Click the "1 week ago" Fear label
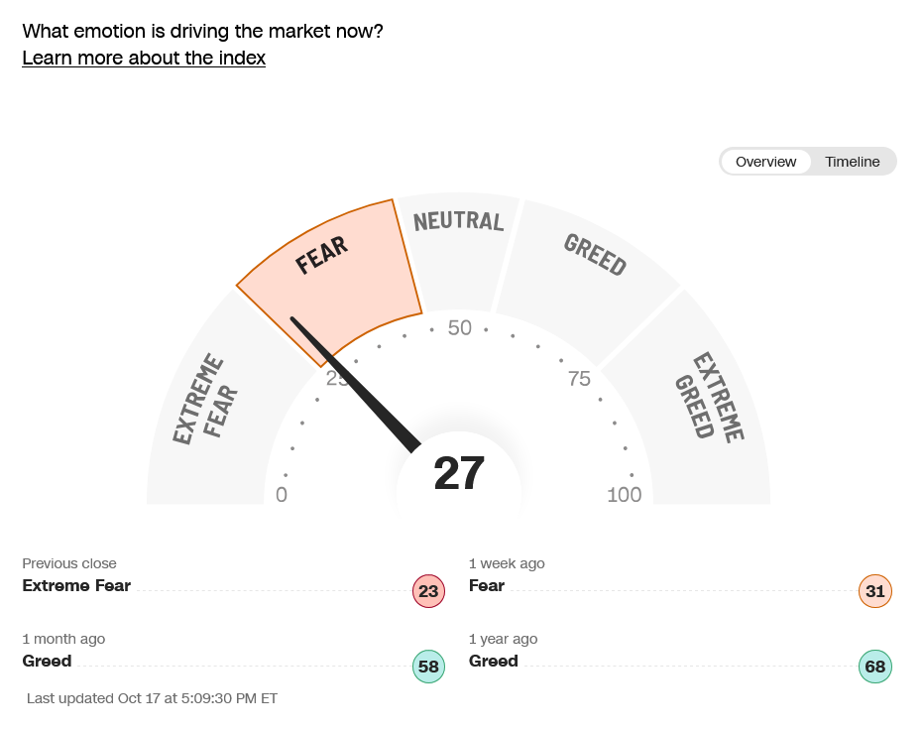 pyautogui.click(x=487, y=585)
